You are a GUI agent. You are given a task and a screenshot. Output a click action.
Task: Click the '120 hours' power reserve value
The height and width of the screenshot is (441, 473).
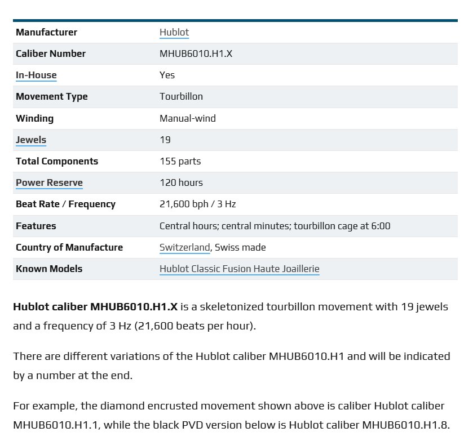[x=181, y=182]
